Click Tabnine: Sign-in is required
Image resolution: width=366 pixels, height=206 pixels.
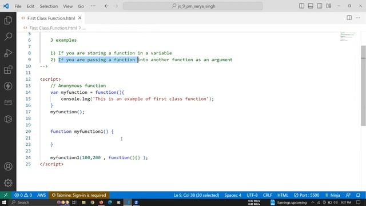(79, 195)
